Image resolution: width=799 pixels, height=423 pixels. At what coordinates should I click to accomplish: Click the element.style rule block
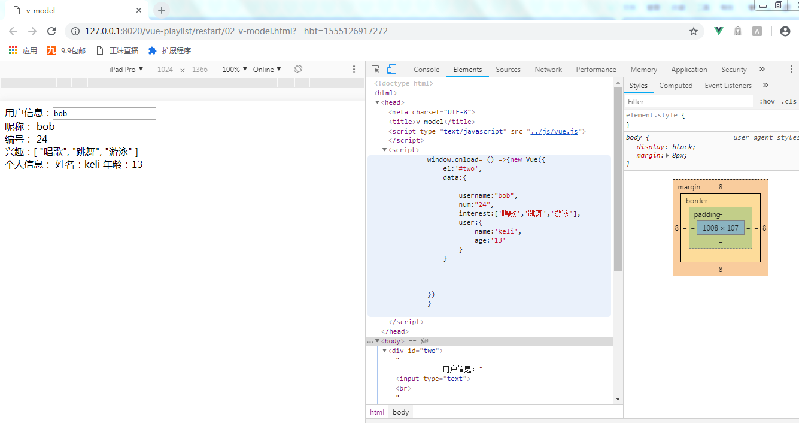click(711, 120)
